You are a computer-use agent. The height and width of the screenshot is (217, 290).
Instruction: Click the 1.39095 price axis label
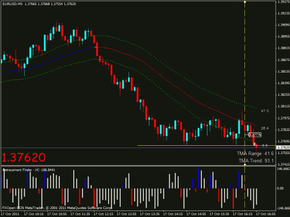coord(284,25)
